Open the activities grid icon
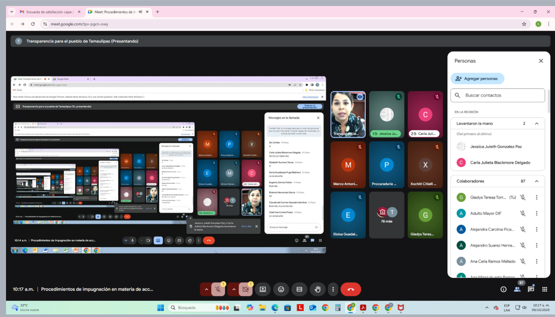 click(x=544, y=290)
